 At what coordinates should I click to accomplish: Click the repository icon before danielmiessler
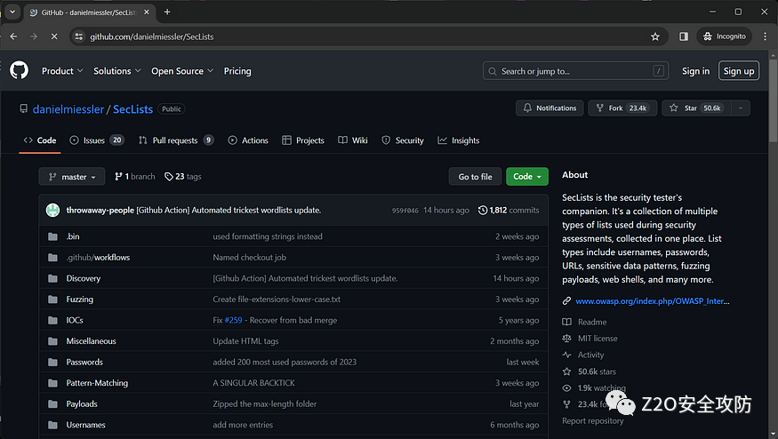tap(23, 108)
